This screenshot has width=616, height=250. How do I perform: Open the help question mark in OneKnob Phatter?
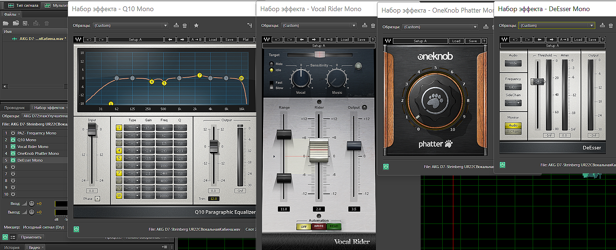pyautogui.click(x=484, y=41)
